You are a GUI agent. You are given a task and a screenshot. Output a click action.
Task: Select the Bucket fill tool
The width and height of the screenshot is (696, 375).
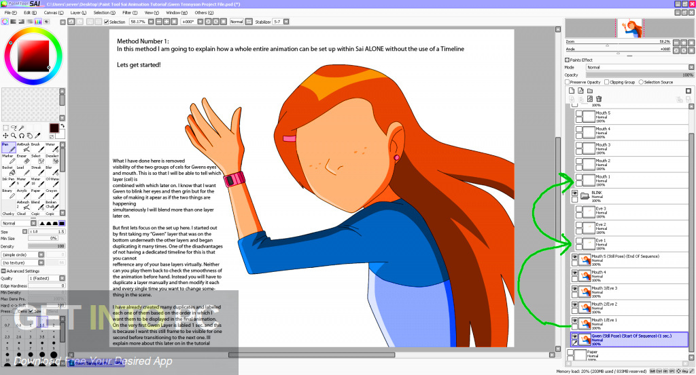click(x=8, y=170)
